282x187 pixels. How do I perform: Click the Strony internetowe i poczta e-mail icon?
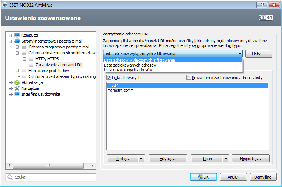click(x=17, y=41)
